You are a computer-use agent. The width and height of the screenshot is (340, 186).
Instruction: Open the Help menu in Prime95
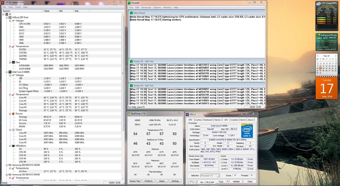coord(176,7)
